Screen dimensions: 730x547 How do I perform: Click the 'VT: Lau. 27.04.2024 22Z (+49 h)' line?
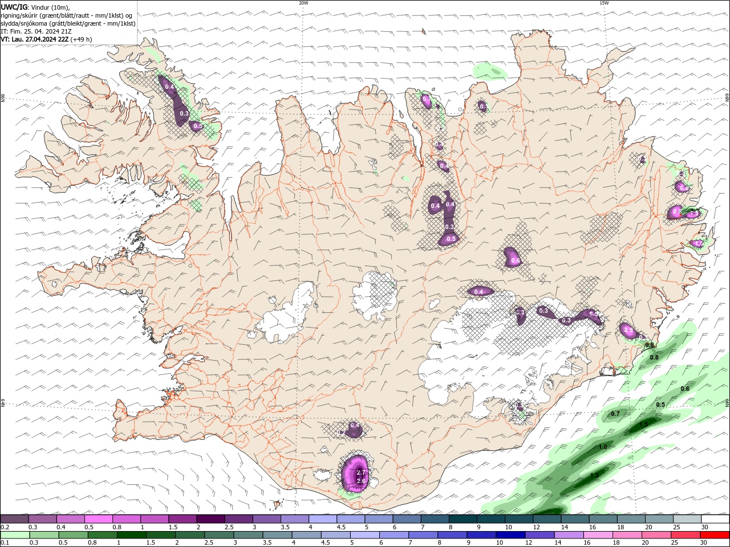tap(46, 39)
